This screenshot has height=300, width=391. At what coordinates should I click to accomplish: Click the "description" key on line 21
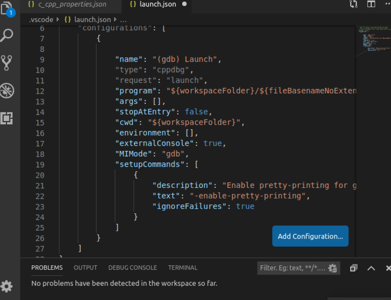(182, 185)
